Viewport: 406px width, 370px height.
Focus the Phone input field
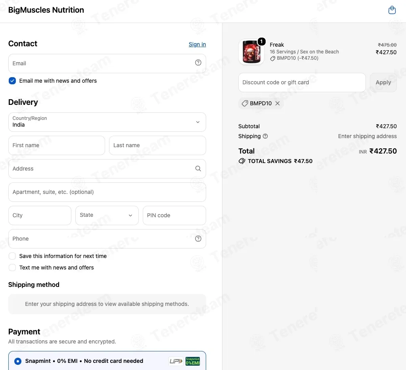(107, 239)
